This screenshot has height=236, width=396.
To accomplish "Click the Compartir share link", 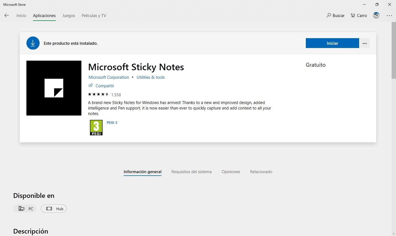I will click(101, 86).
